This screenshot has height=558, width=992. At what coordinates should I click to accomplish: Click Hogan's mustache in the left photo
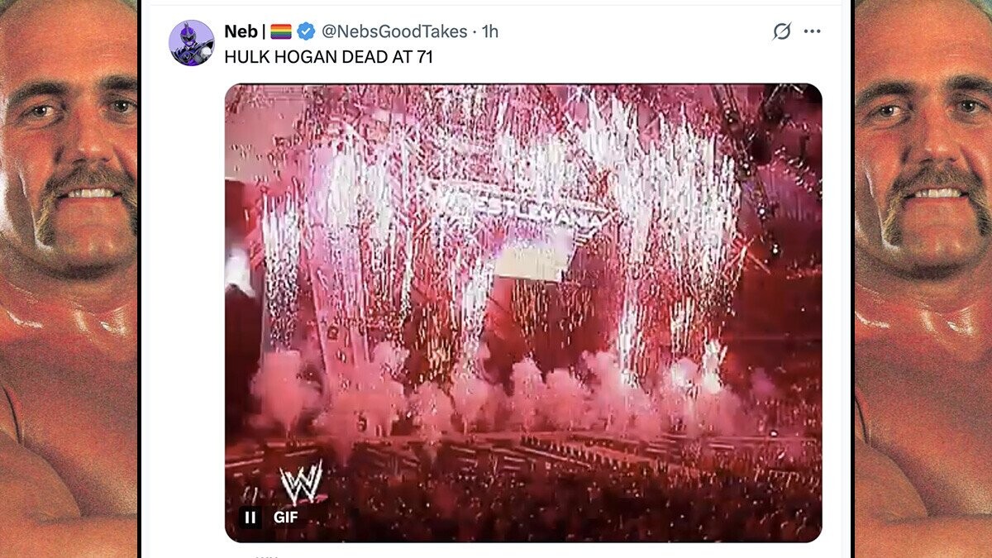[83, 186]
